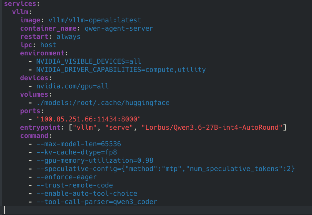The height and width of the screenshot is (215, 312).
Task: Click the nvidia.com/gpu=all device entry
Action: [x=72, y=86]
